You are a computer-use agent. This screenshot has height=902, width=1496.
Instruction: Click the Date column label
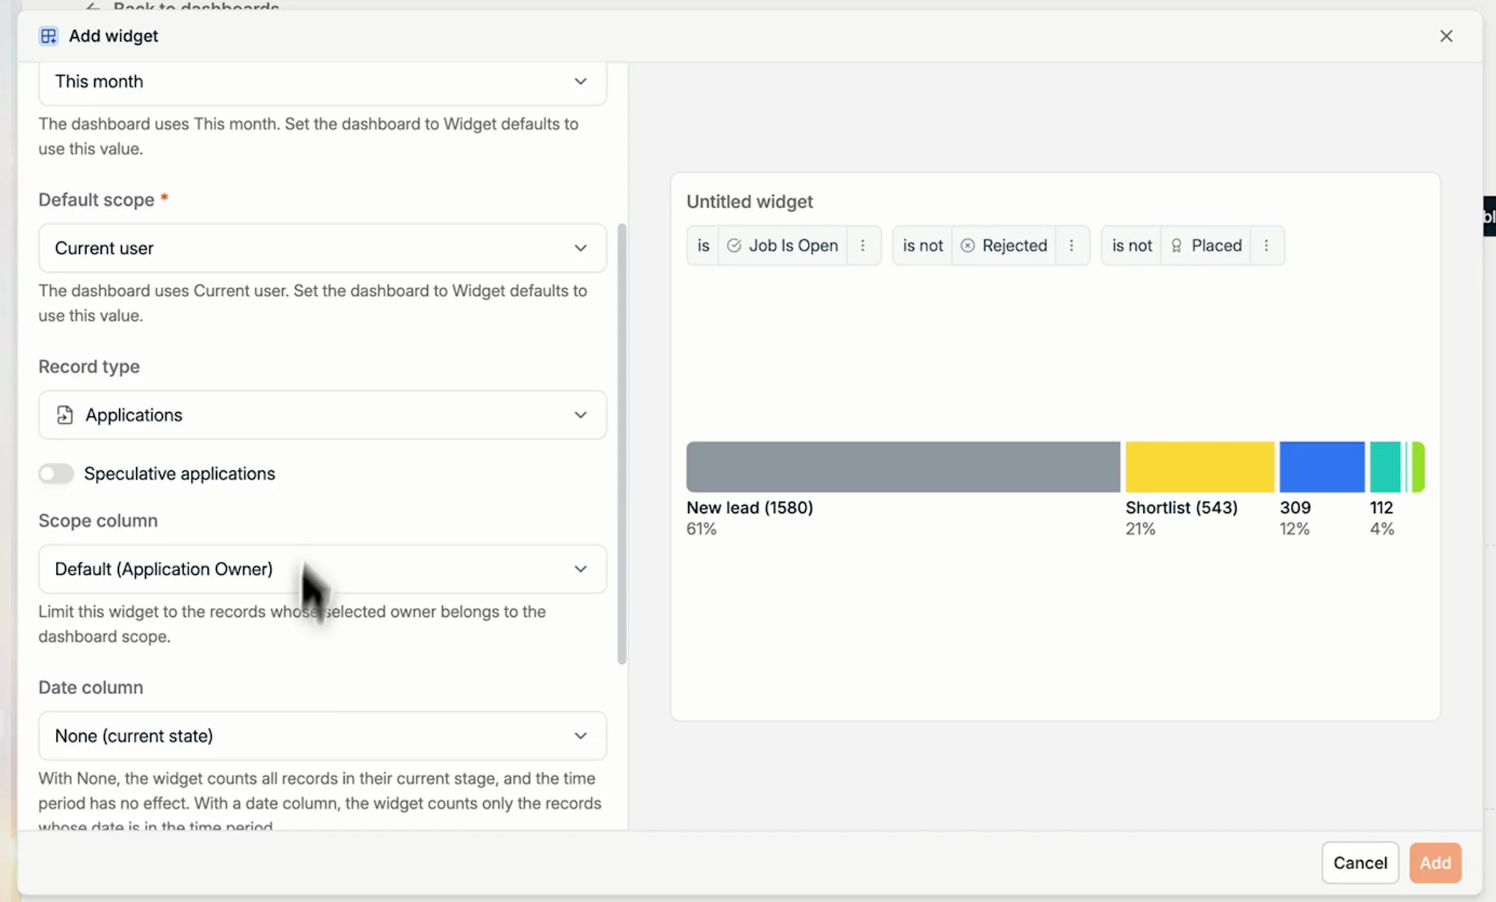click(91, 687)
